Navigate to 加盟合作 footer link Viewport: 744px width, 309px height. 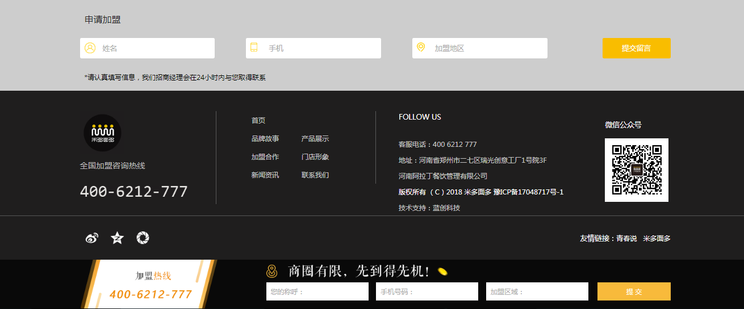(265, 157)
